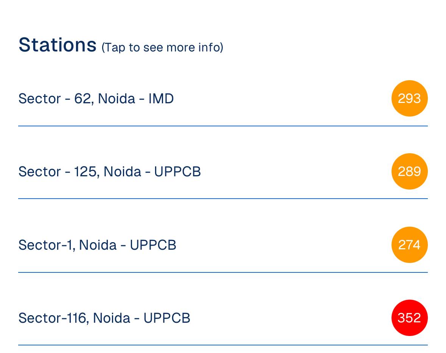Tap the orange 274 AQI badge
Viewport: 446px width, 353px height.
click(409, 245)
